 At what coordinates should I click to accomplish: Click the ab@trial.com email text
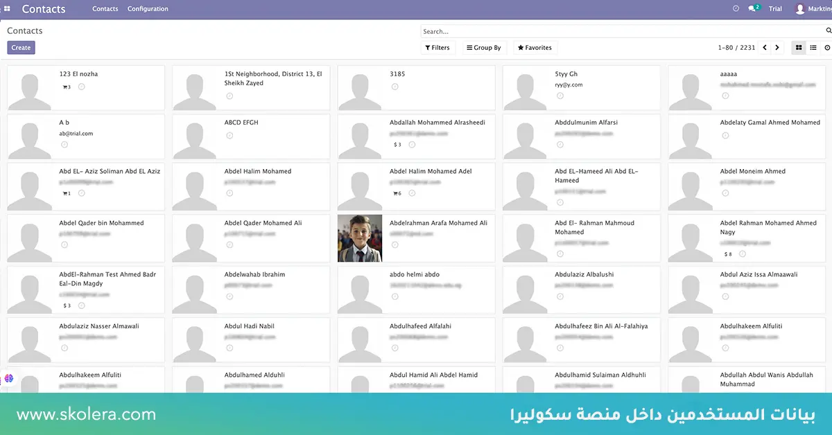coord(76,133)
